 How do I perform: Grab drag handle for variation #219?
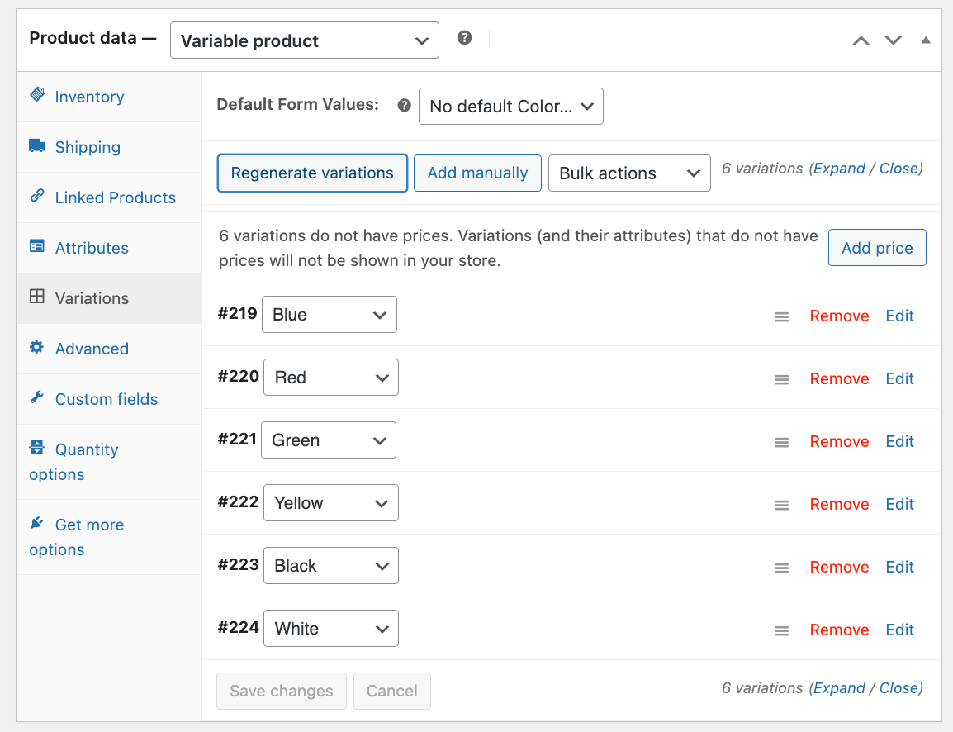point(781,316)
